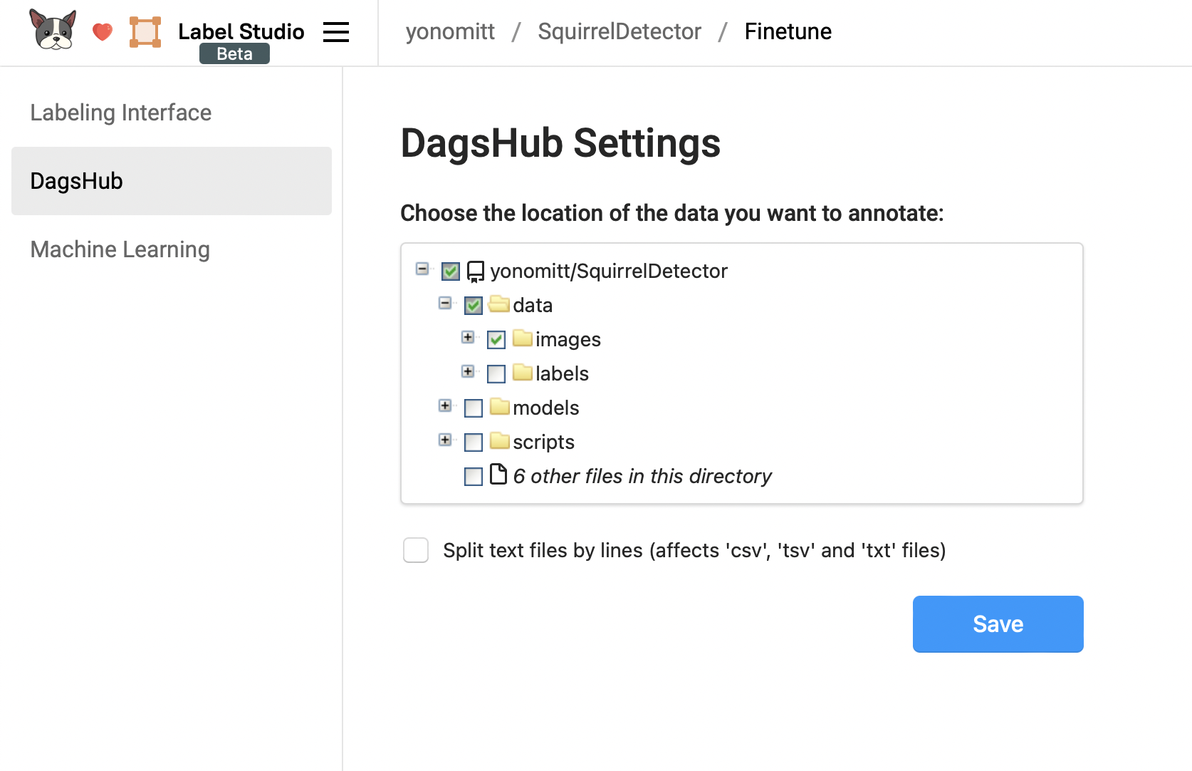Viewport: 1192px width, 771px height.
Task: Expand the models folder tree node
Action: [445, 405]
